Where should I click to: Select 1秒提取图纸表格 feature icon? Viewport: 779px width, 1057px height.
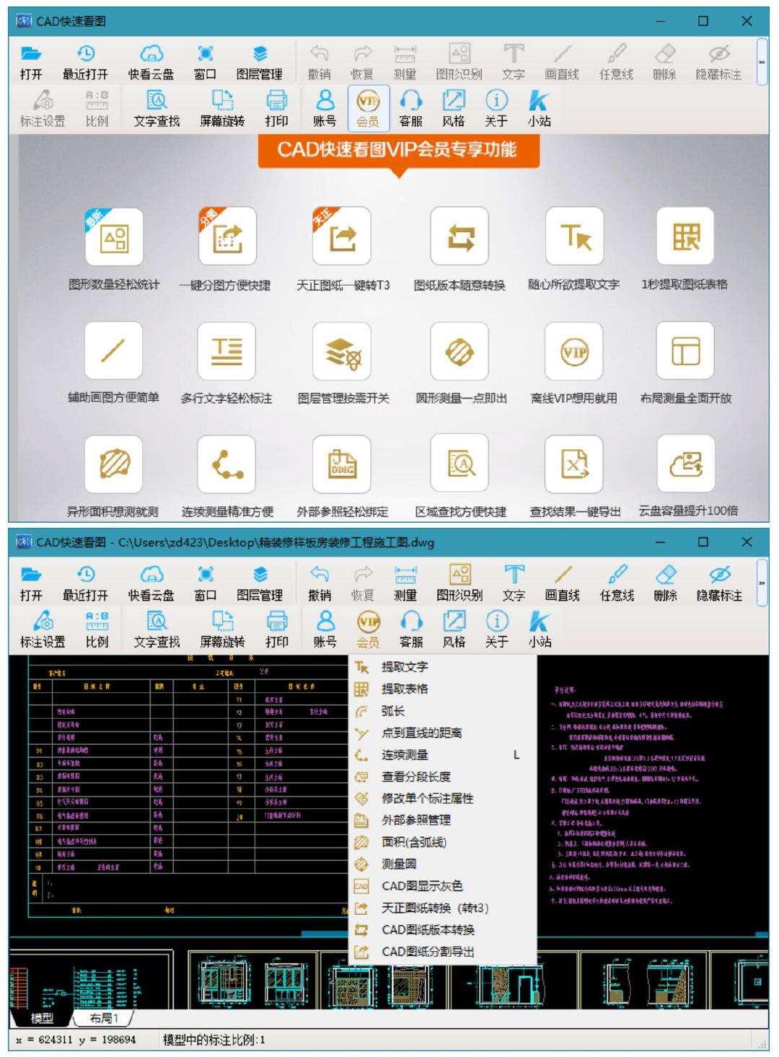(685, 236)
